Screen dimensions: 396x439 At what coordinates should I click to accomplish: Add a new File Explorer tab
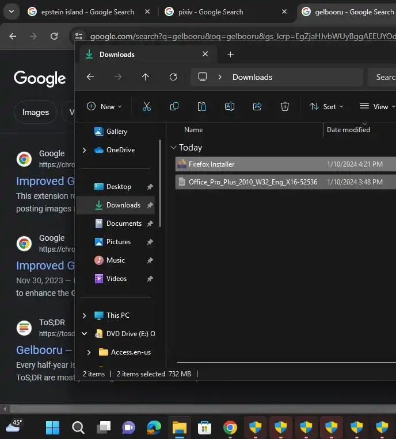pyautogui.click(x=230, y=55)
